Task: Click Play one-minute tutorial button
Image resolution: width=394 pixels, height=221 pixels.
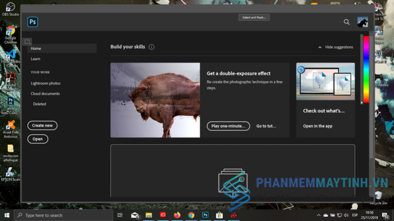Action: 228,126
